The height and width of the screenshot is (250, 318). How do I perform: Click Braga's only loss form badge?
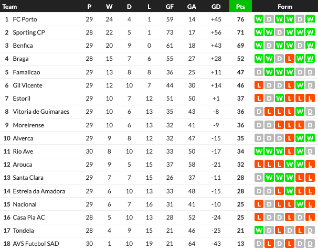[290, 59]
